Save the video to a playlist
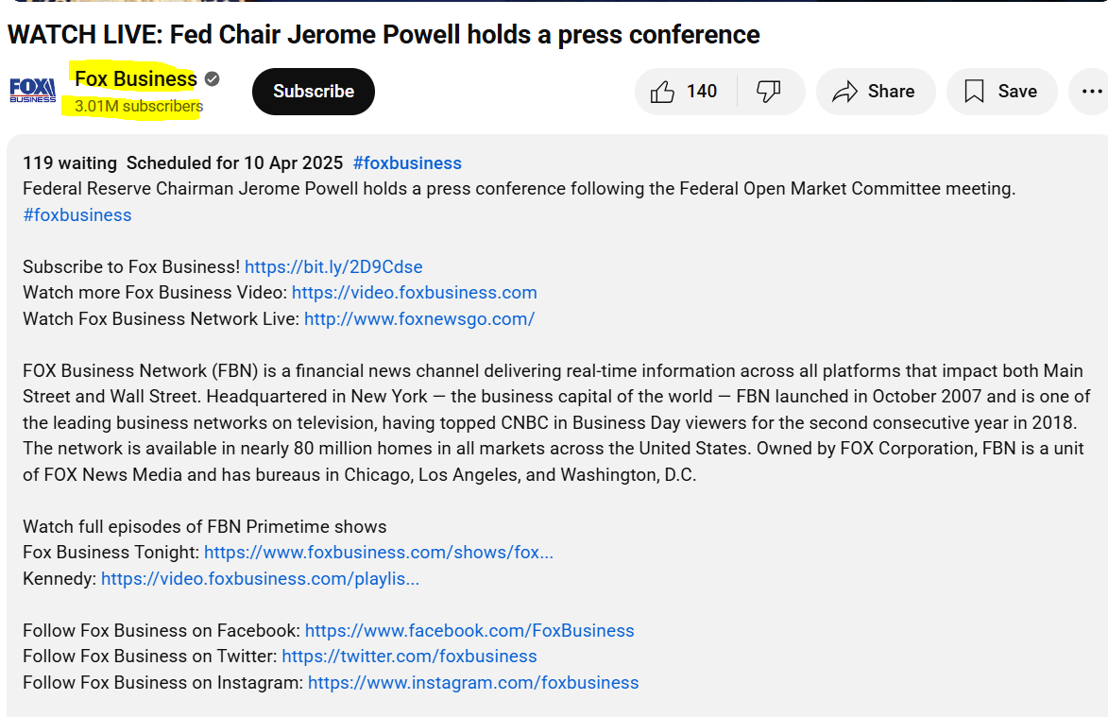 click(1001, 92)
